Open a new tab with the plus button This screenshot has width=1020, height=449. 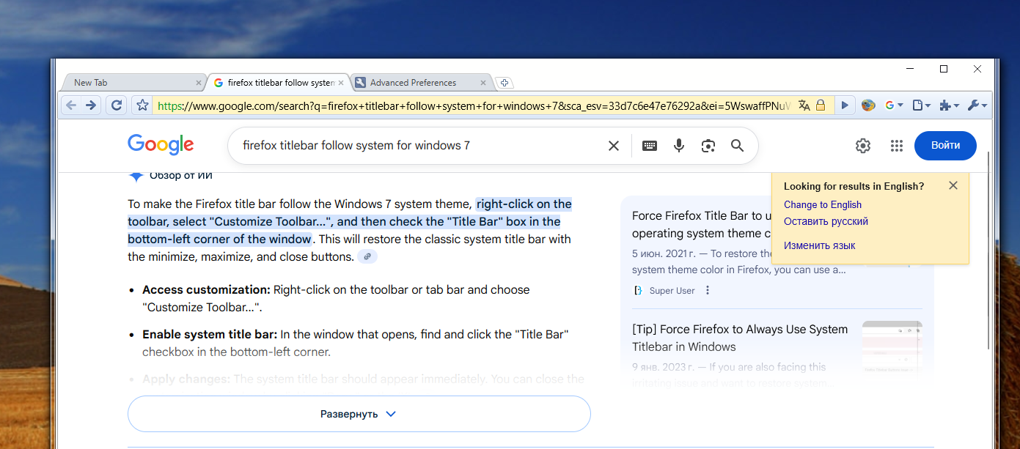tap(505, 83)
